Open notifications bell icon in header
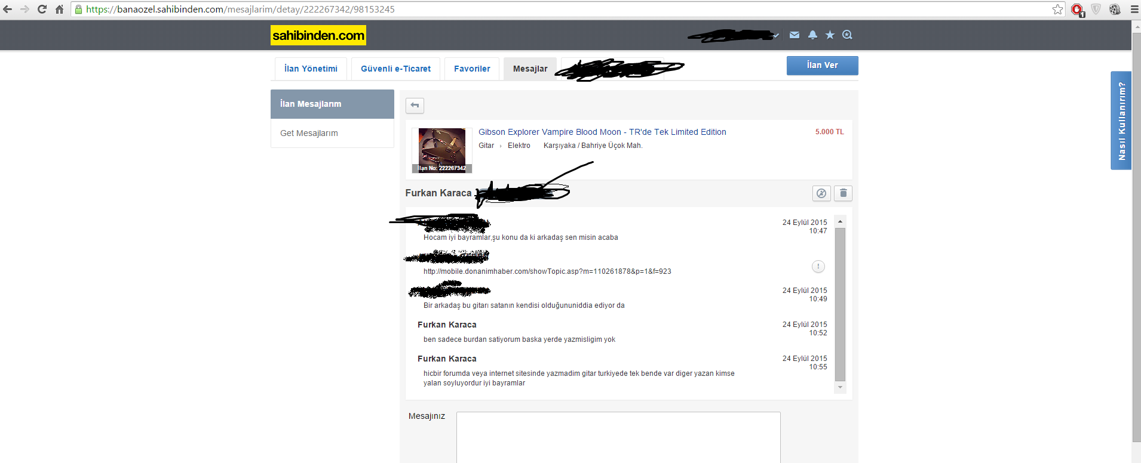 (x=812, y=35)
